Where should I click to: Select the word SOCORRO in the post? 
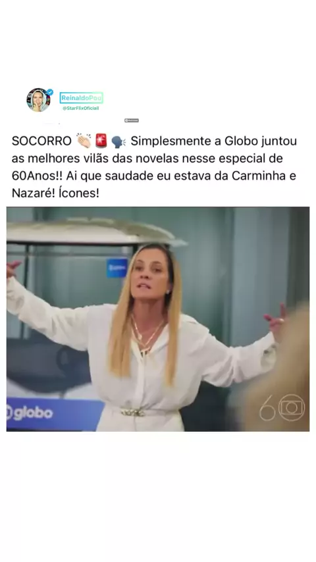coord(41,141)
